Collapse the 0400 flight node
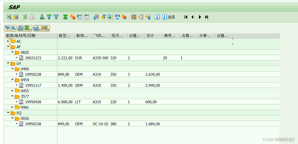This screenshot has height=144, width=298. 12,68
